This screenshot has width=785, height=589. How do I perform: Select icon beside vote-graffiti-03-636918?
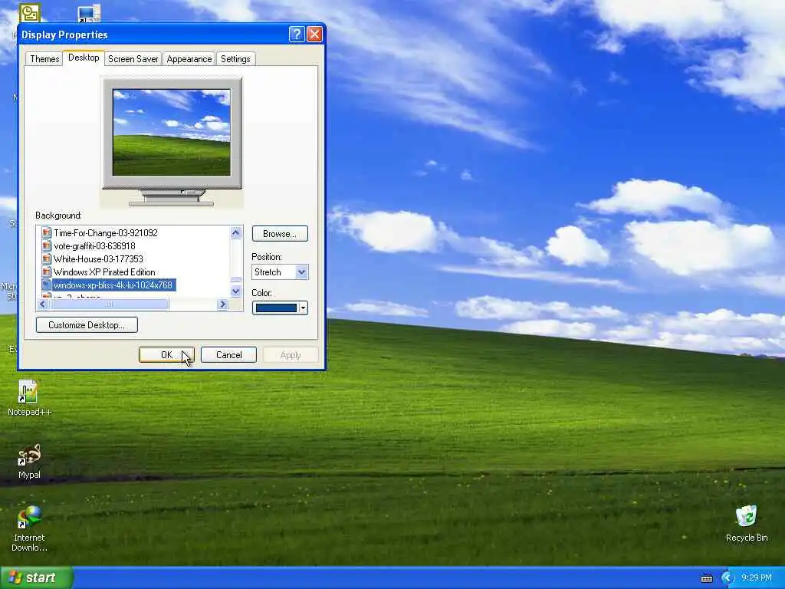point(47,245)
